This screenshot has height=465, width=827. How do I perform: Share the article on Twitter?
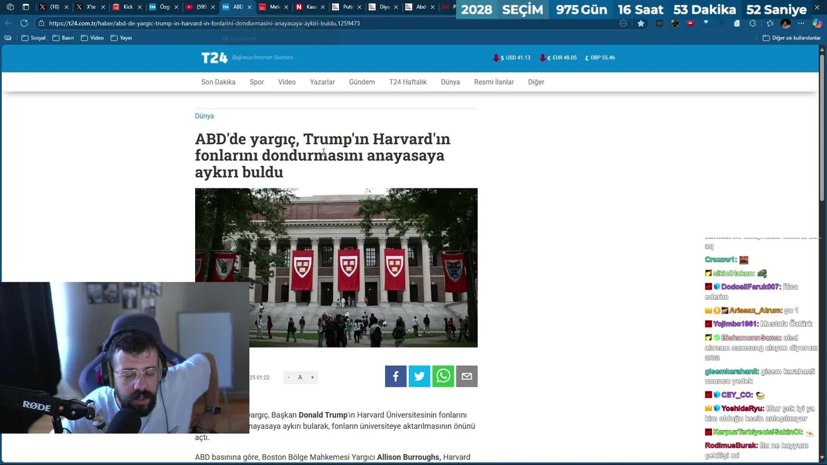coord(419,377)
